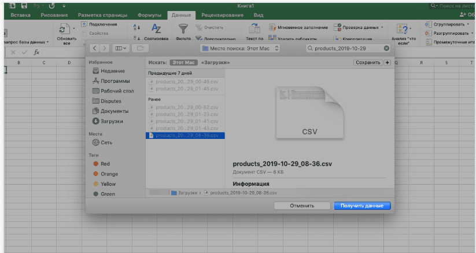
Task: Click the Undo arrow in title bar
Action: 36,6
